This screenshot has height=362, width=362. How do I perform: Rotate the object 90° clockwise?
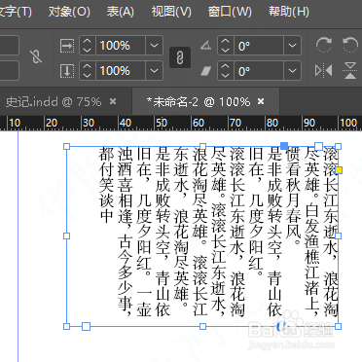323,45
